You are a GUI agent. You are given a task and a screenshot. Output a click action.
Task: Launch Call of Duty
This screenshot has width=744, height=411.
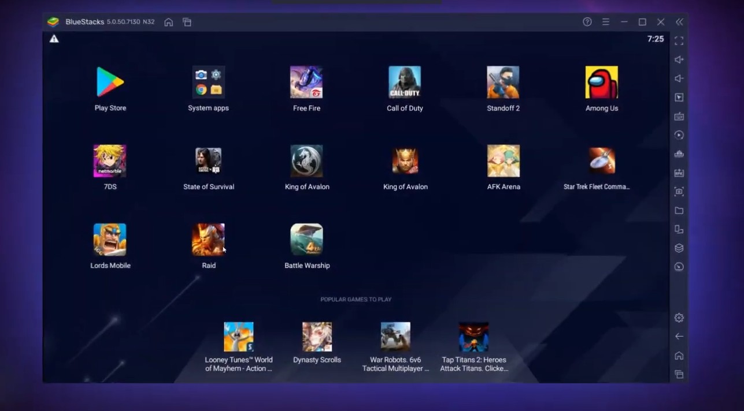coord(405,82)
